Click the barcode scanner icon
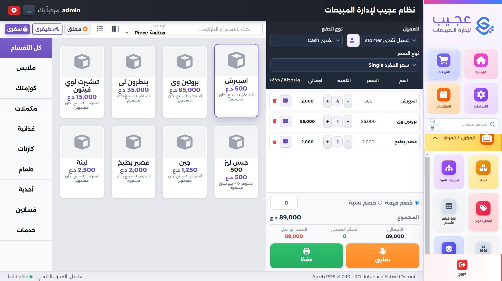 [115, 29]
